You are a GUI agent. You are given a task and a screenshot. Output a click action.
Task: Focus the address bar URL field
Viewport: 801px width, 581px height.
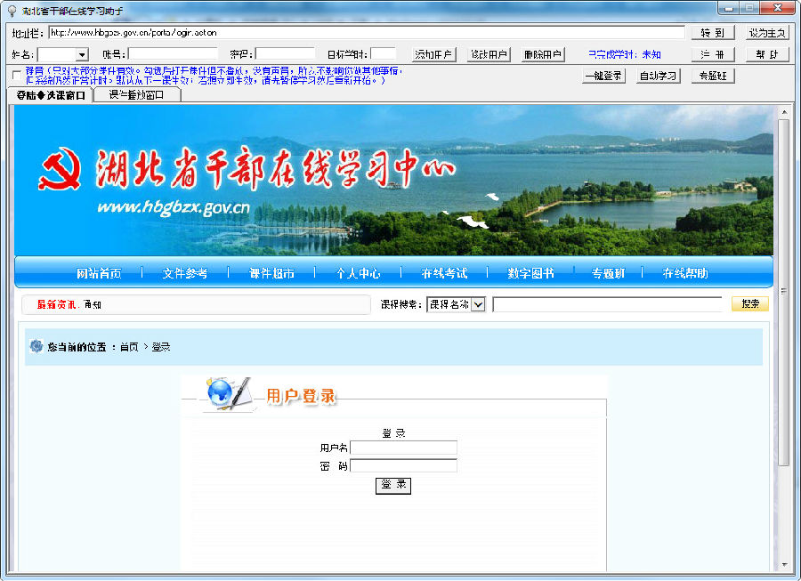(367, 33)
